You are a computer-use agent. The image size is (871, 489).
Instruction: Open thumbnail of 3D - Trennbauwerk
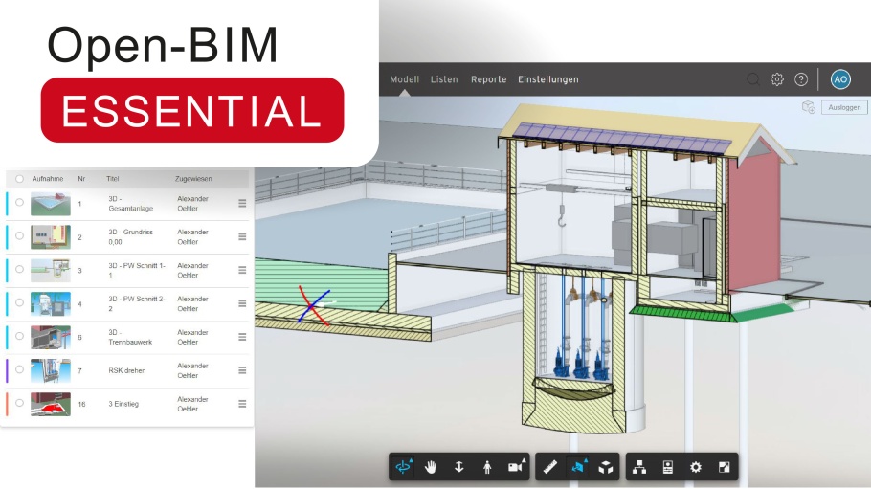pyautogui.click(x=51, y=337)
